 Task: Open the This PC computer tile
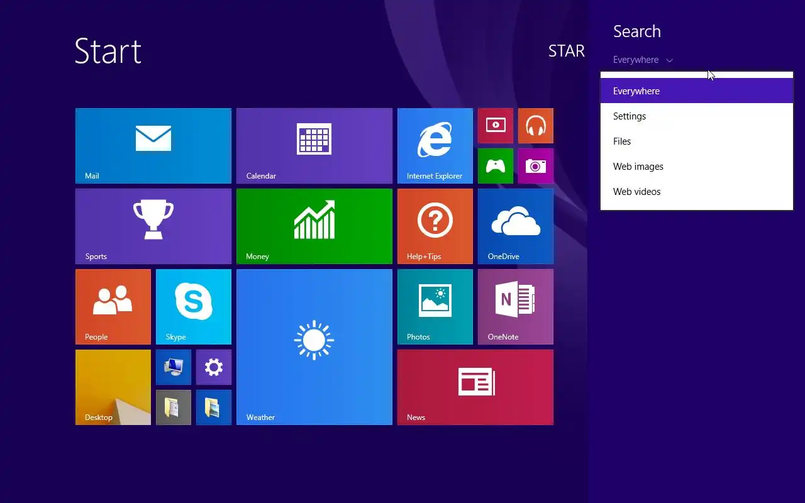point(174,367)
